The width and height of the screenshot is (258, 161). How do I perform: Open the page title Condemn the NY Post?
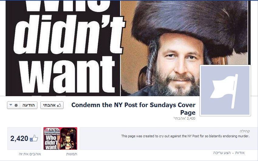click(133, 109)
